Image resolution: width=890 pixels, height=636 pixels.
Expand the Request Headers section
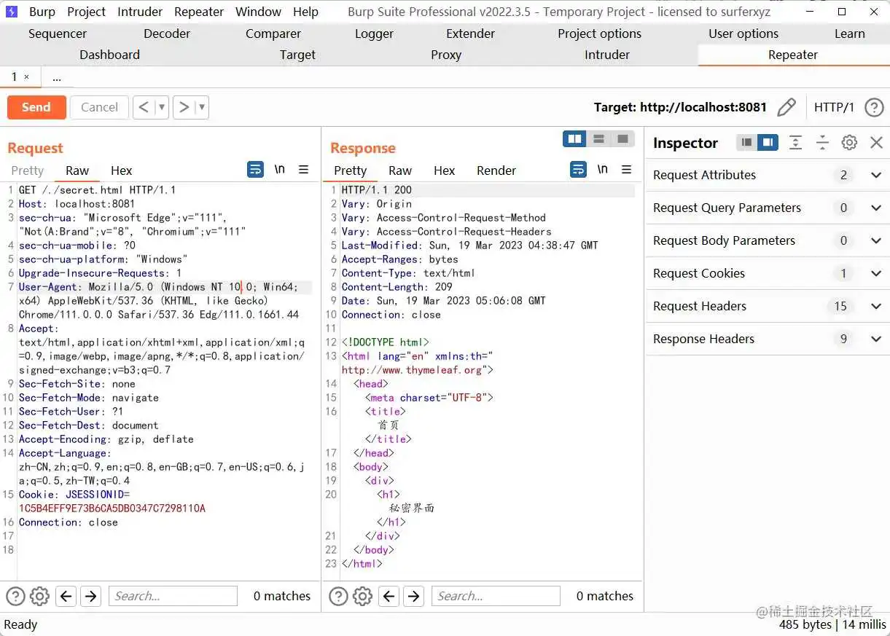(876, 306)
